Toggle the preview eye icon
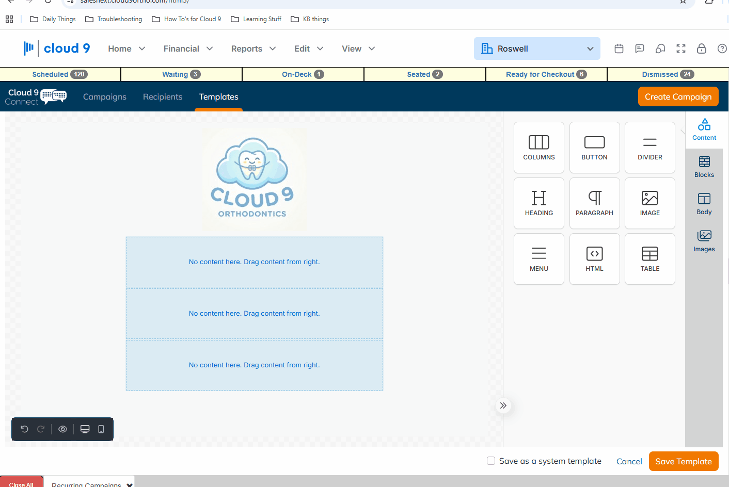The height and width of the screenshot is (487, 729). pos(63,429)
